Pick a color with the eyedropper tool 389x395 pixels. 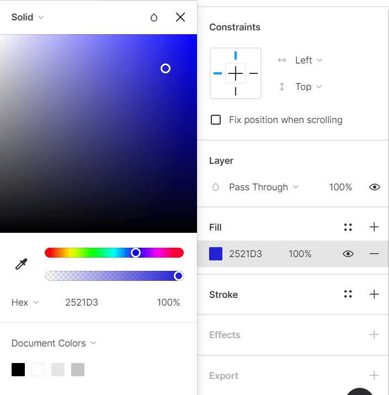pos(22,264)
